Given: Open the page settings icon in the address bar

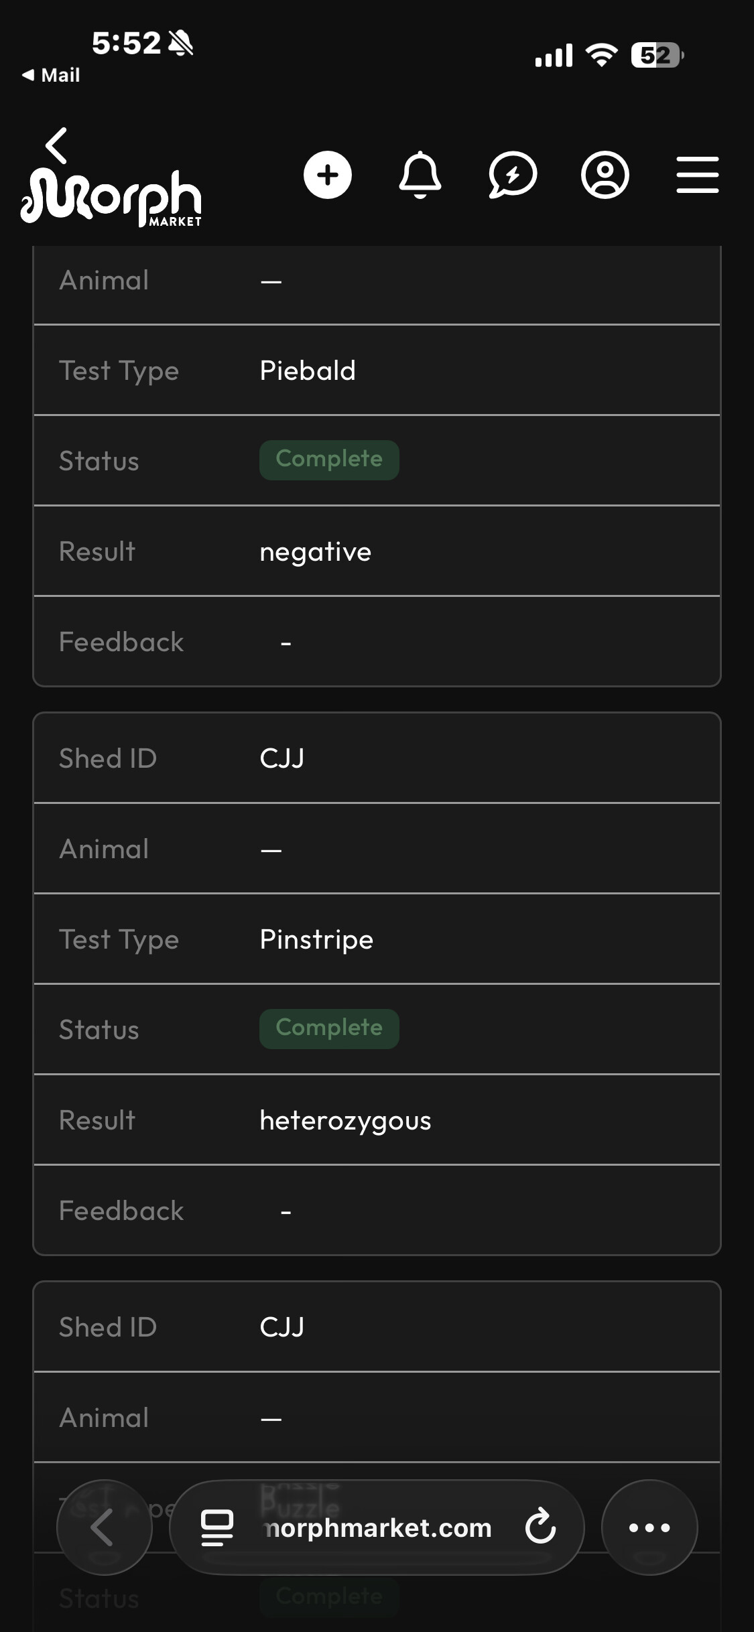Looking at the screenshot, I should [217, 1527].
